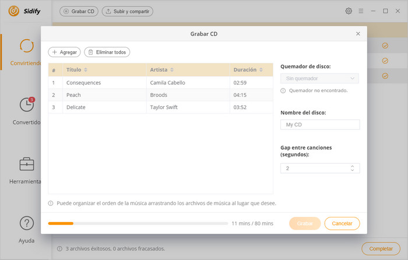Screen dimensions: 408x260
Task: Open the Ayuda question mark icon
Action: (x=27, y=223)
